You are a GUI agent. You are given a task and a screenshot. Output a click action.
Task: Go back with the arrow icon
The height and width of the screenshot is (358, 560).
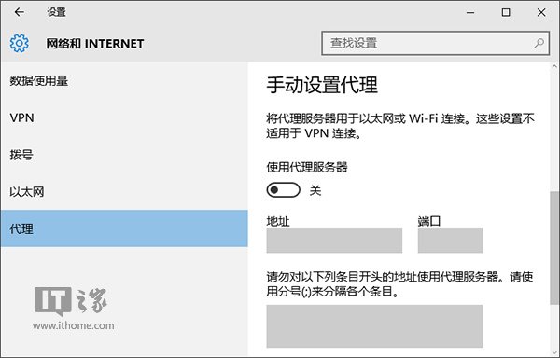tap(20, 12)
